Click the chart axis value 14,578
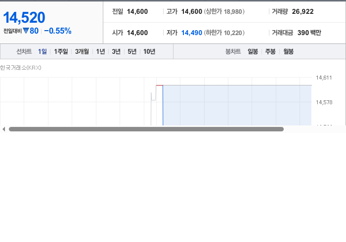The height and width of the screenshot is (242, 346). pyautogui.click(x=324, y=102)
